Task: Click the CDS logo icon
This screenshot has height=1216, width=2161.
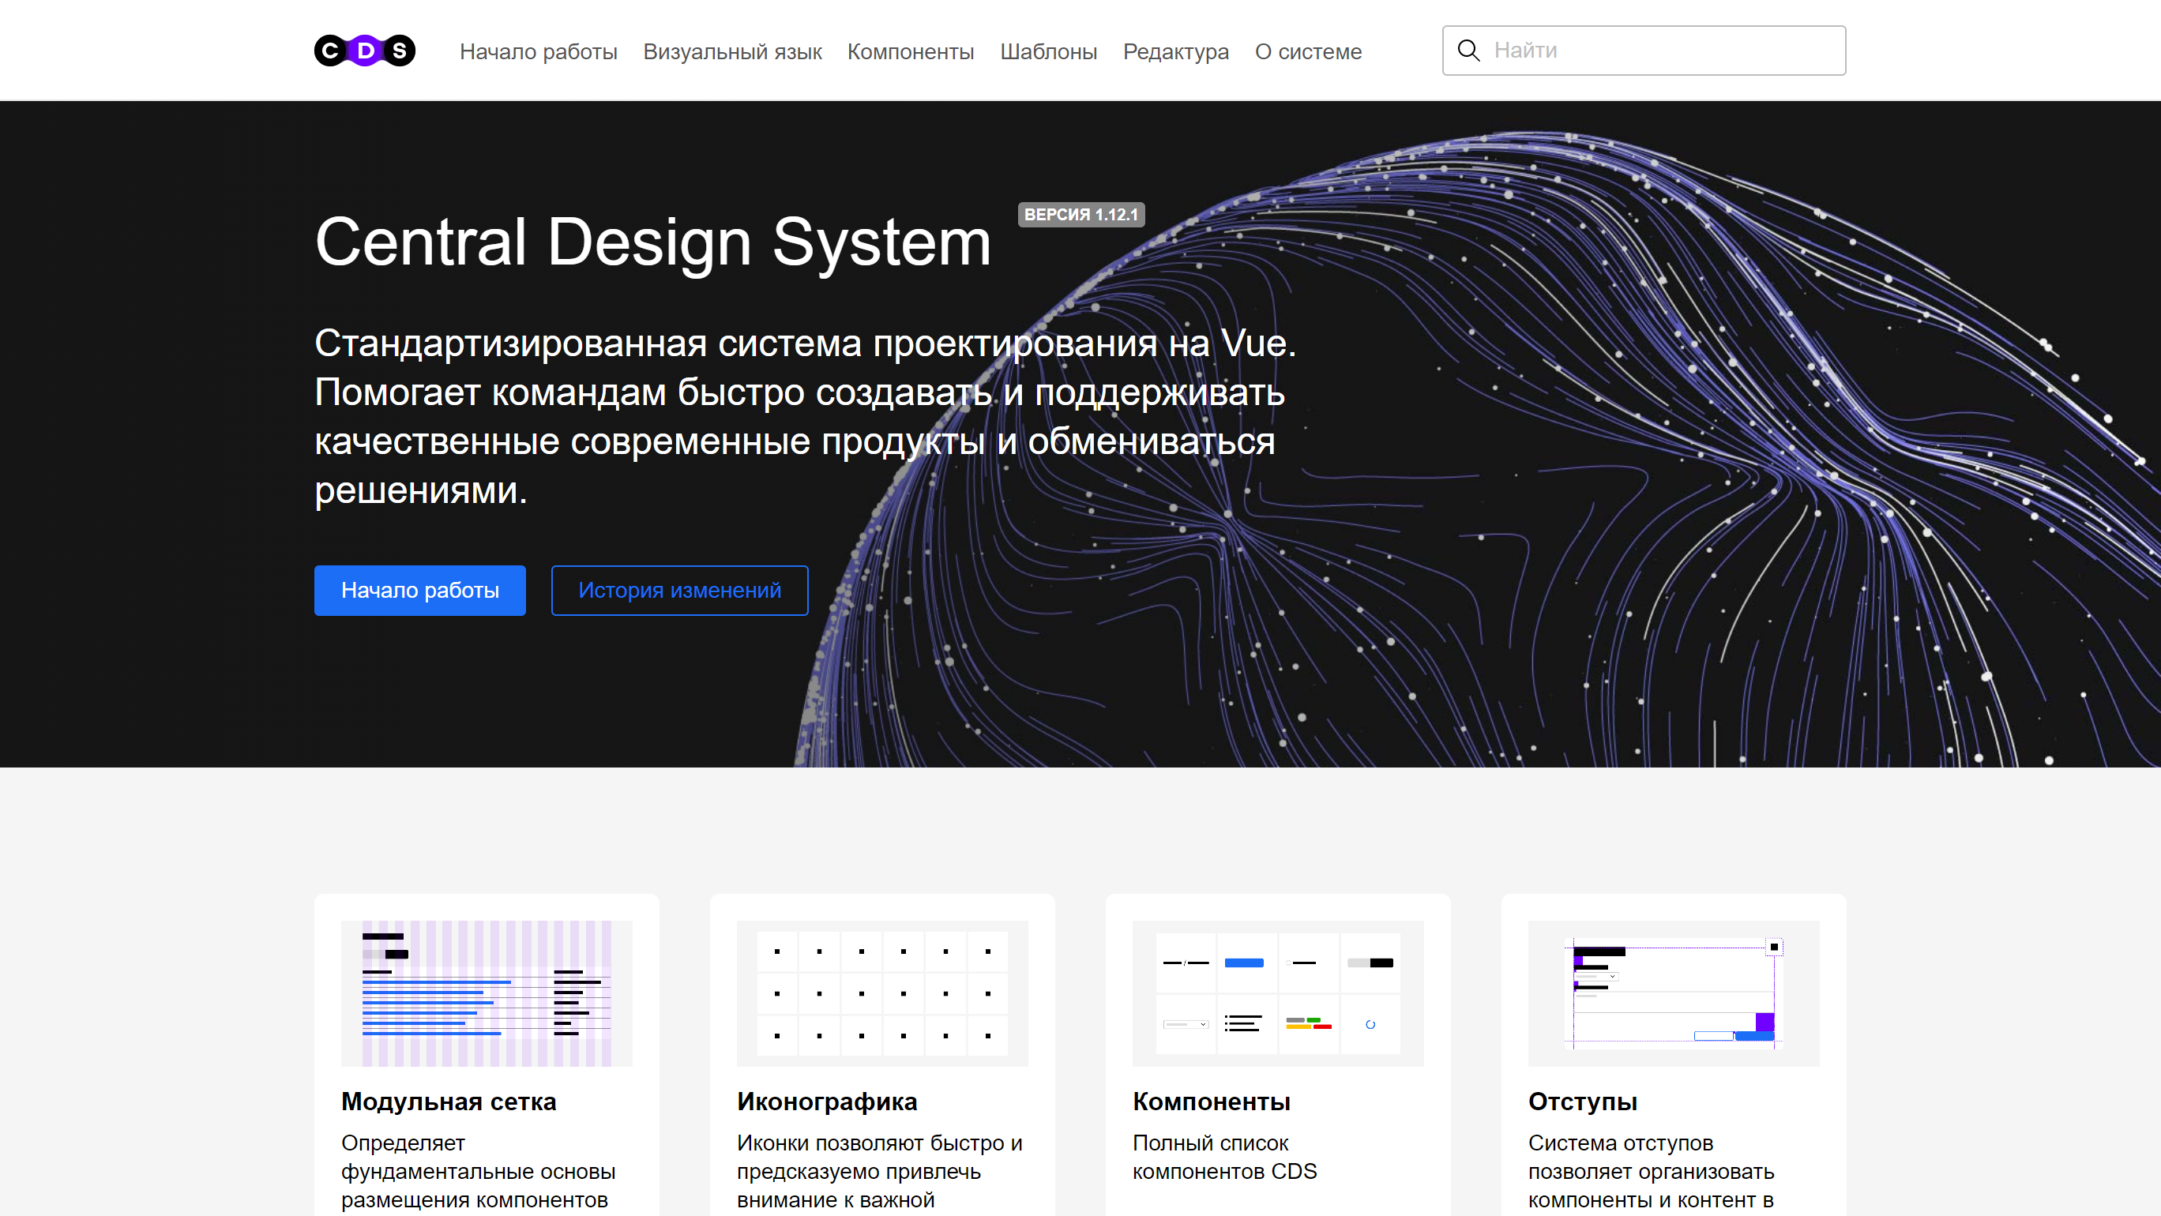Action: click(364, 51)
